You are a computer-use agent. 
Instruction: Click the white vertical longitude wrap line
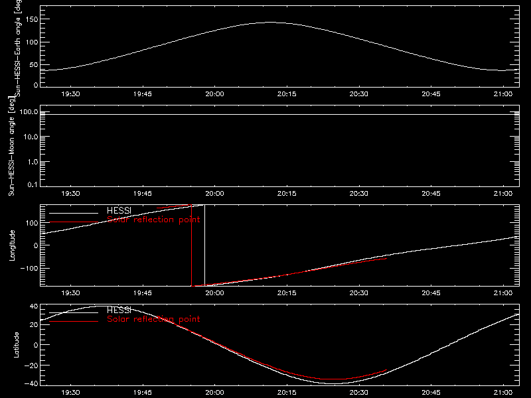(204, 245)
